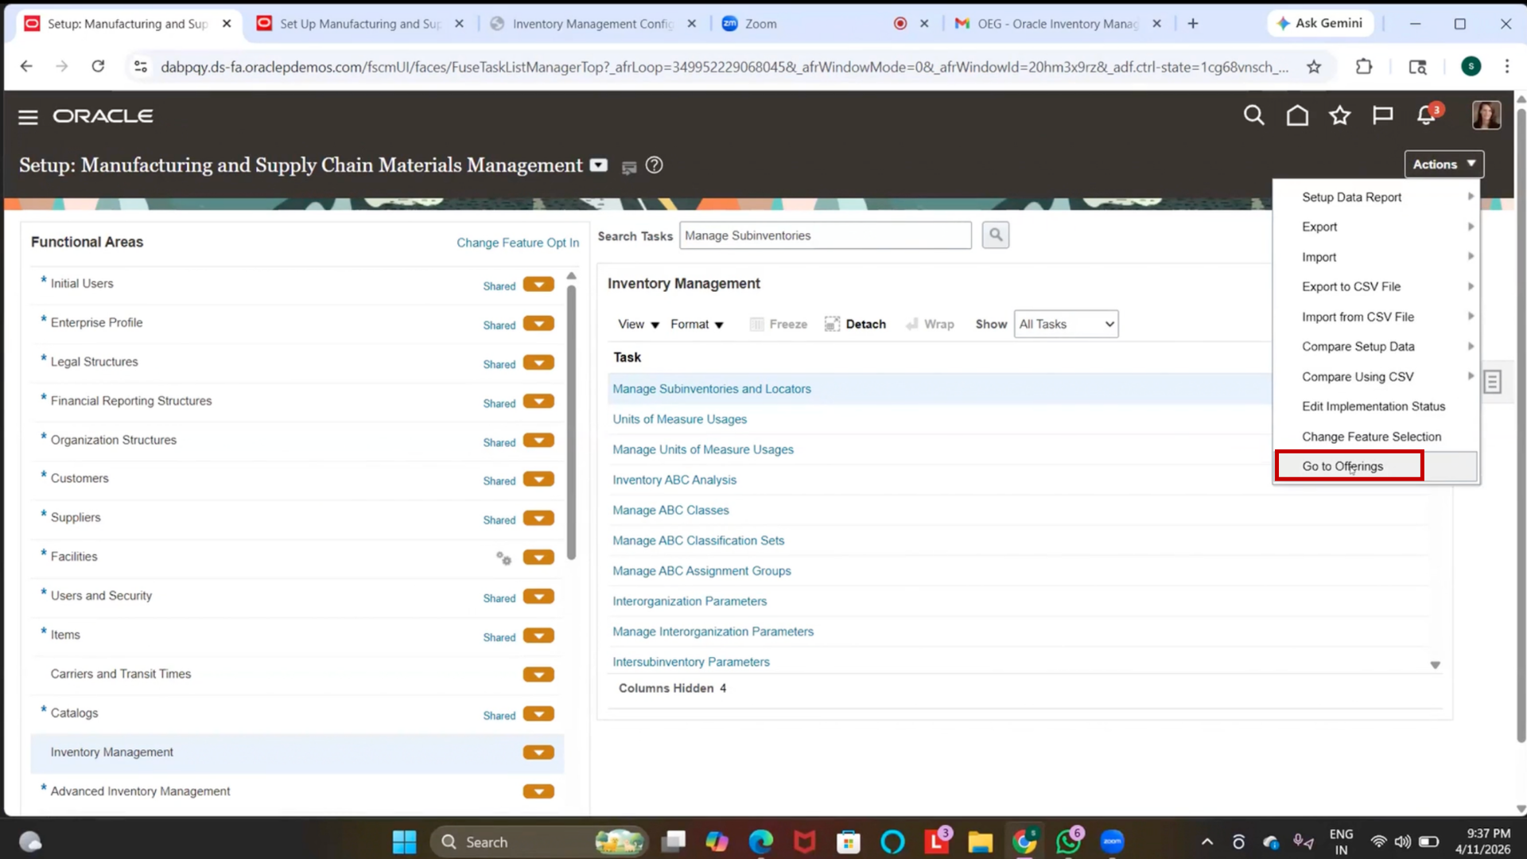The width and height of the screenshot is (1527, 859).
Task: Click the Facilities gear status icon
Action: tap(503, 558)
